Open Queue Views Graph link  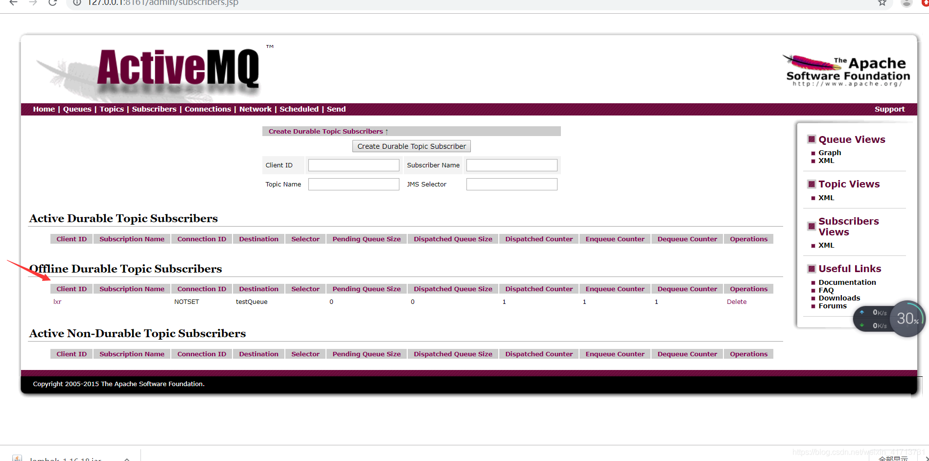point(830,153)
